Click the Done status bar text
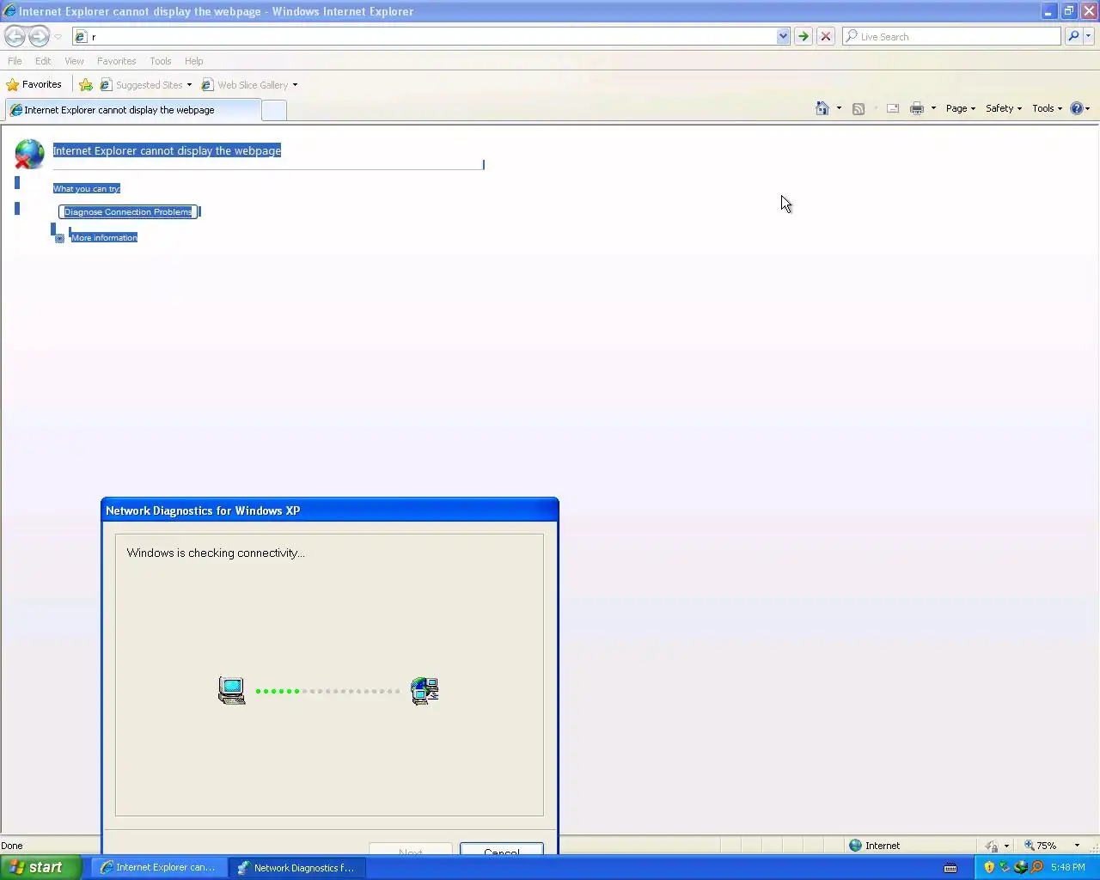Image resolution: width=1100 pixels, height=880 pixels. click(x=12, y=846)
